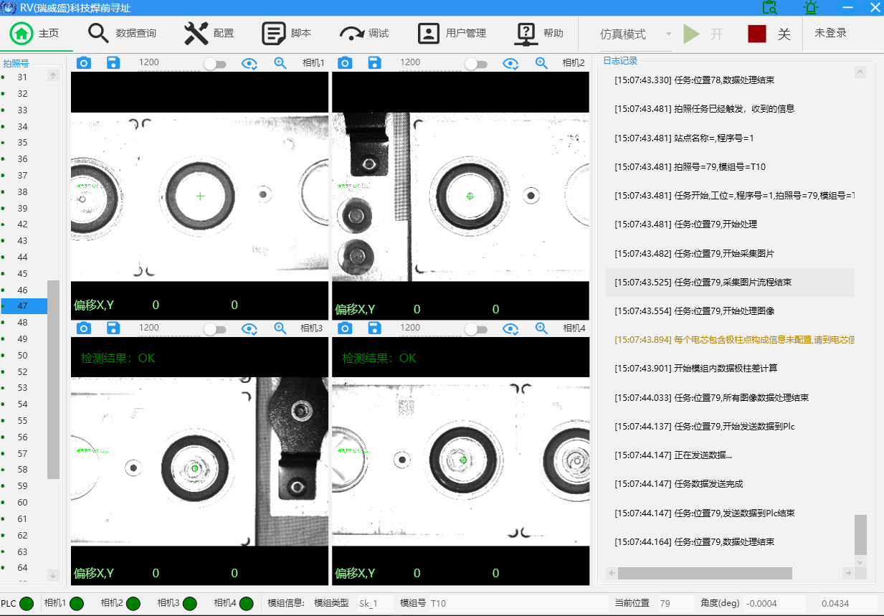Screen dimensions: 884x616
Task: Click the save icon for 相机2
Action: [374, 63]
